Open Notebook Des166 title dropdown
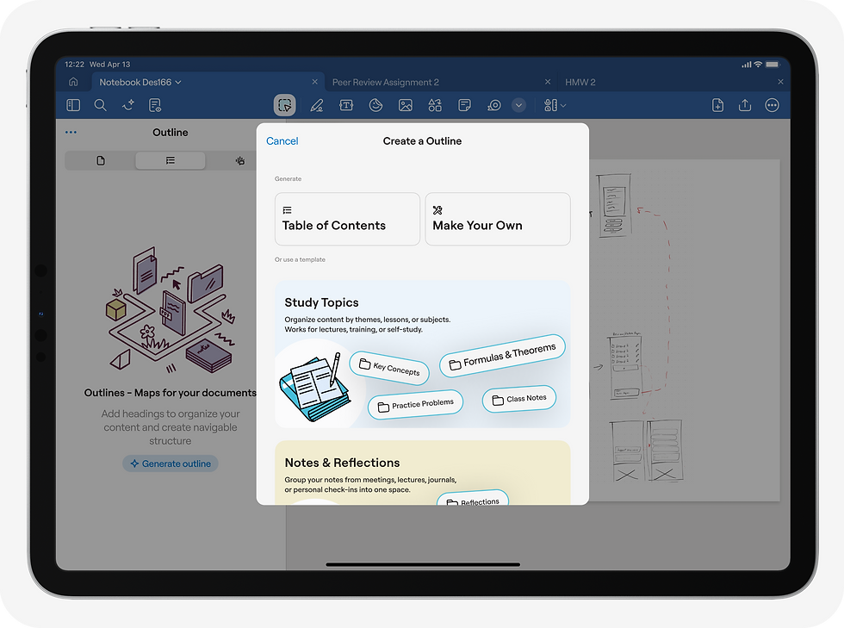 coord(140,82)
